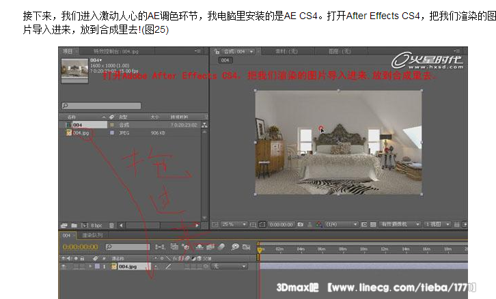Click the Project panel left scroll arrow
Screen dimensions: 496x299
121,225
